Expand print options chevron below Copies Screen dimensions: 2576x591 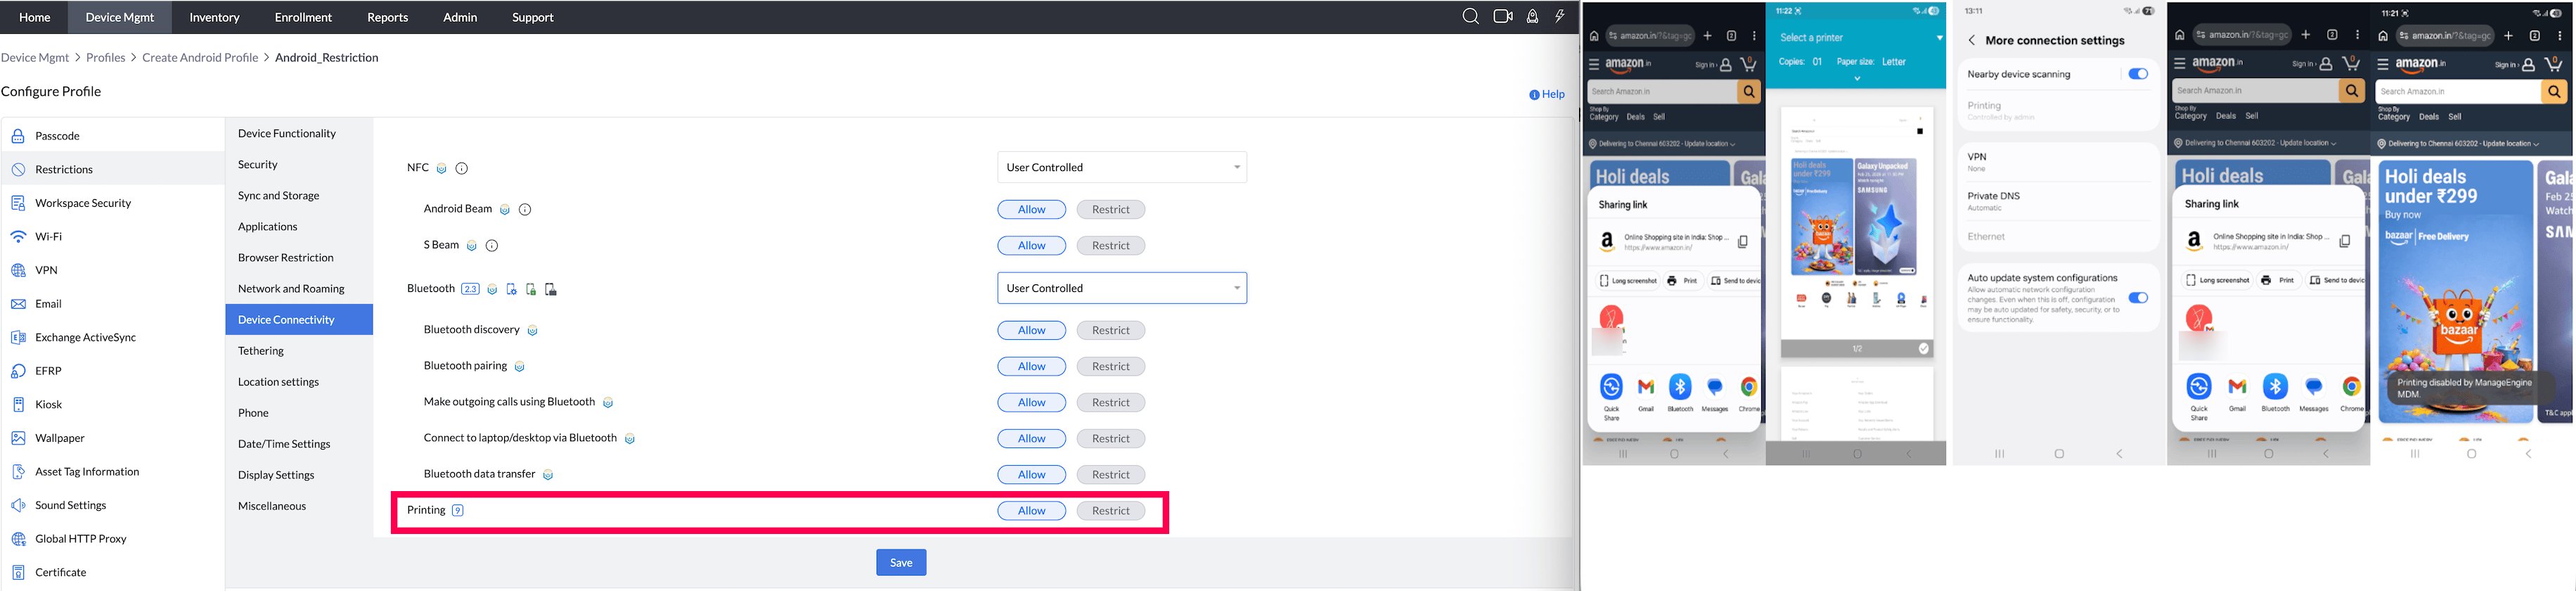click(x=1857, y=79)
